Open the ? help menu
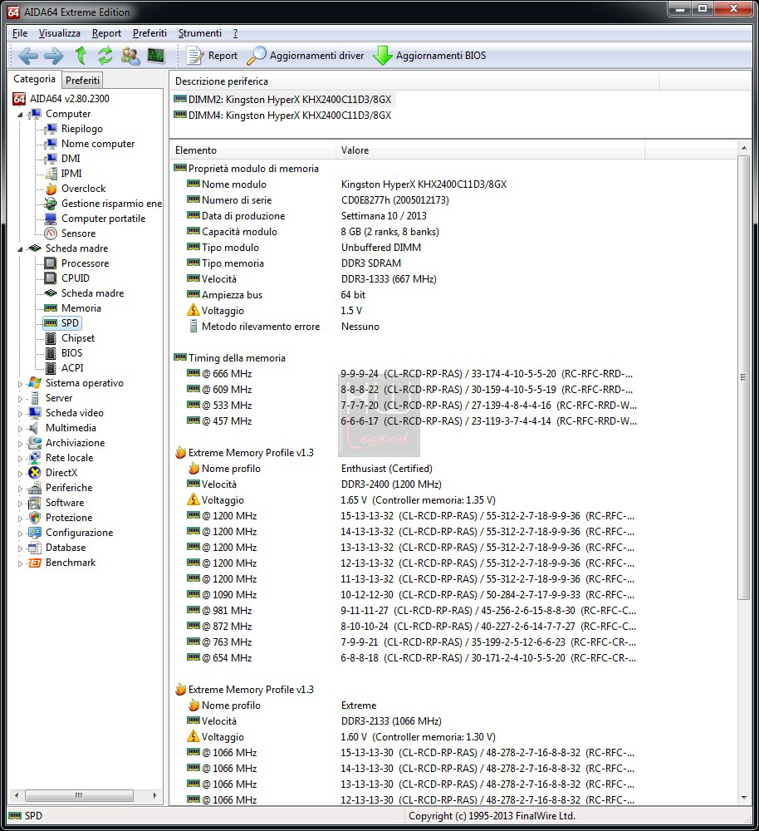This screenshot has width=759, height=831. pos(235,33)
